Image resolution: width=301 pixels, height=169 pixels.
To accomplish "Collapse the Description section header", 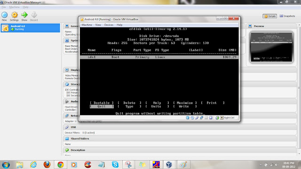I will pos(180,150).
